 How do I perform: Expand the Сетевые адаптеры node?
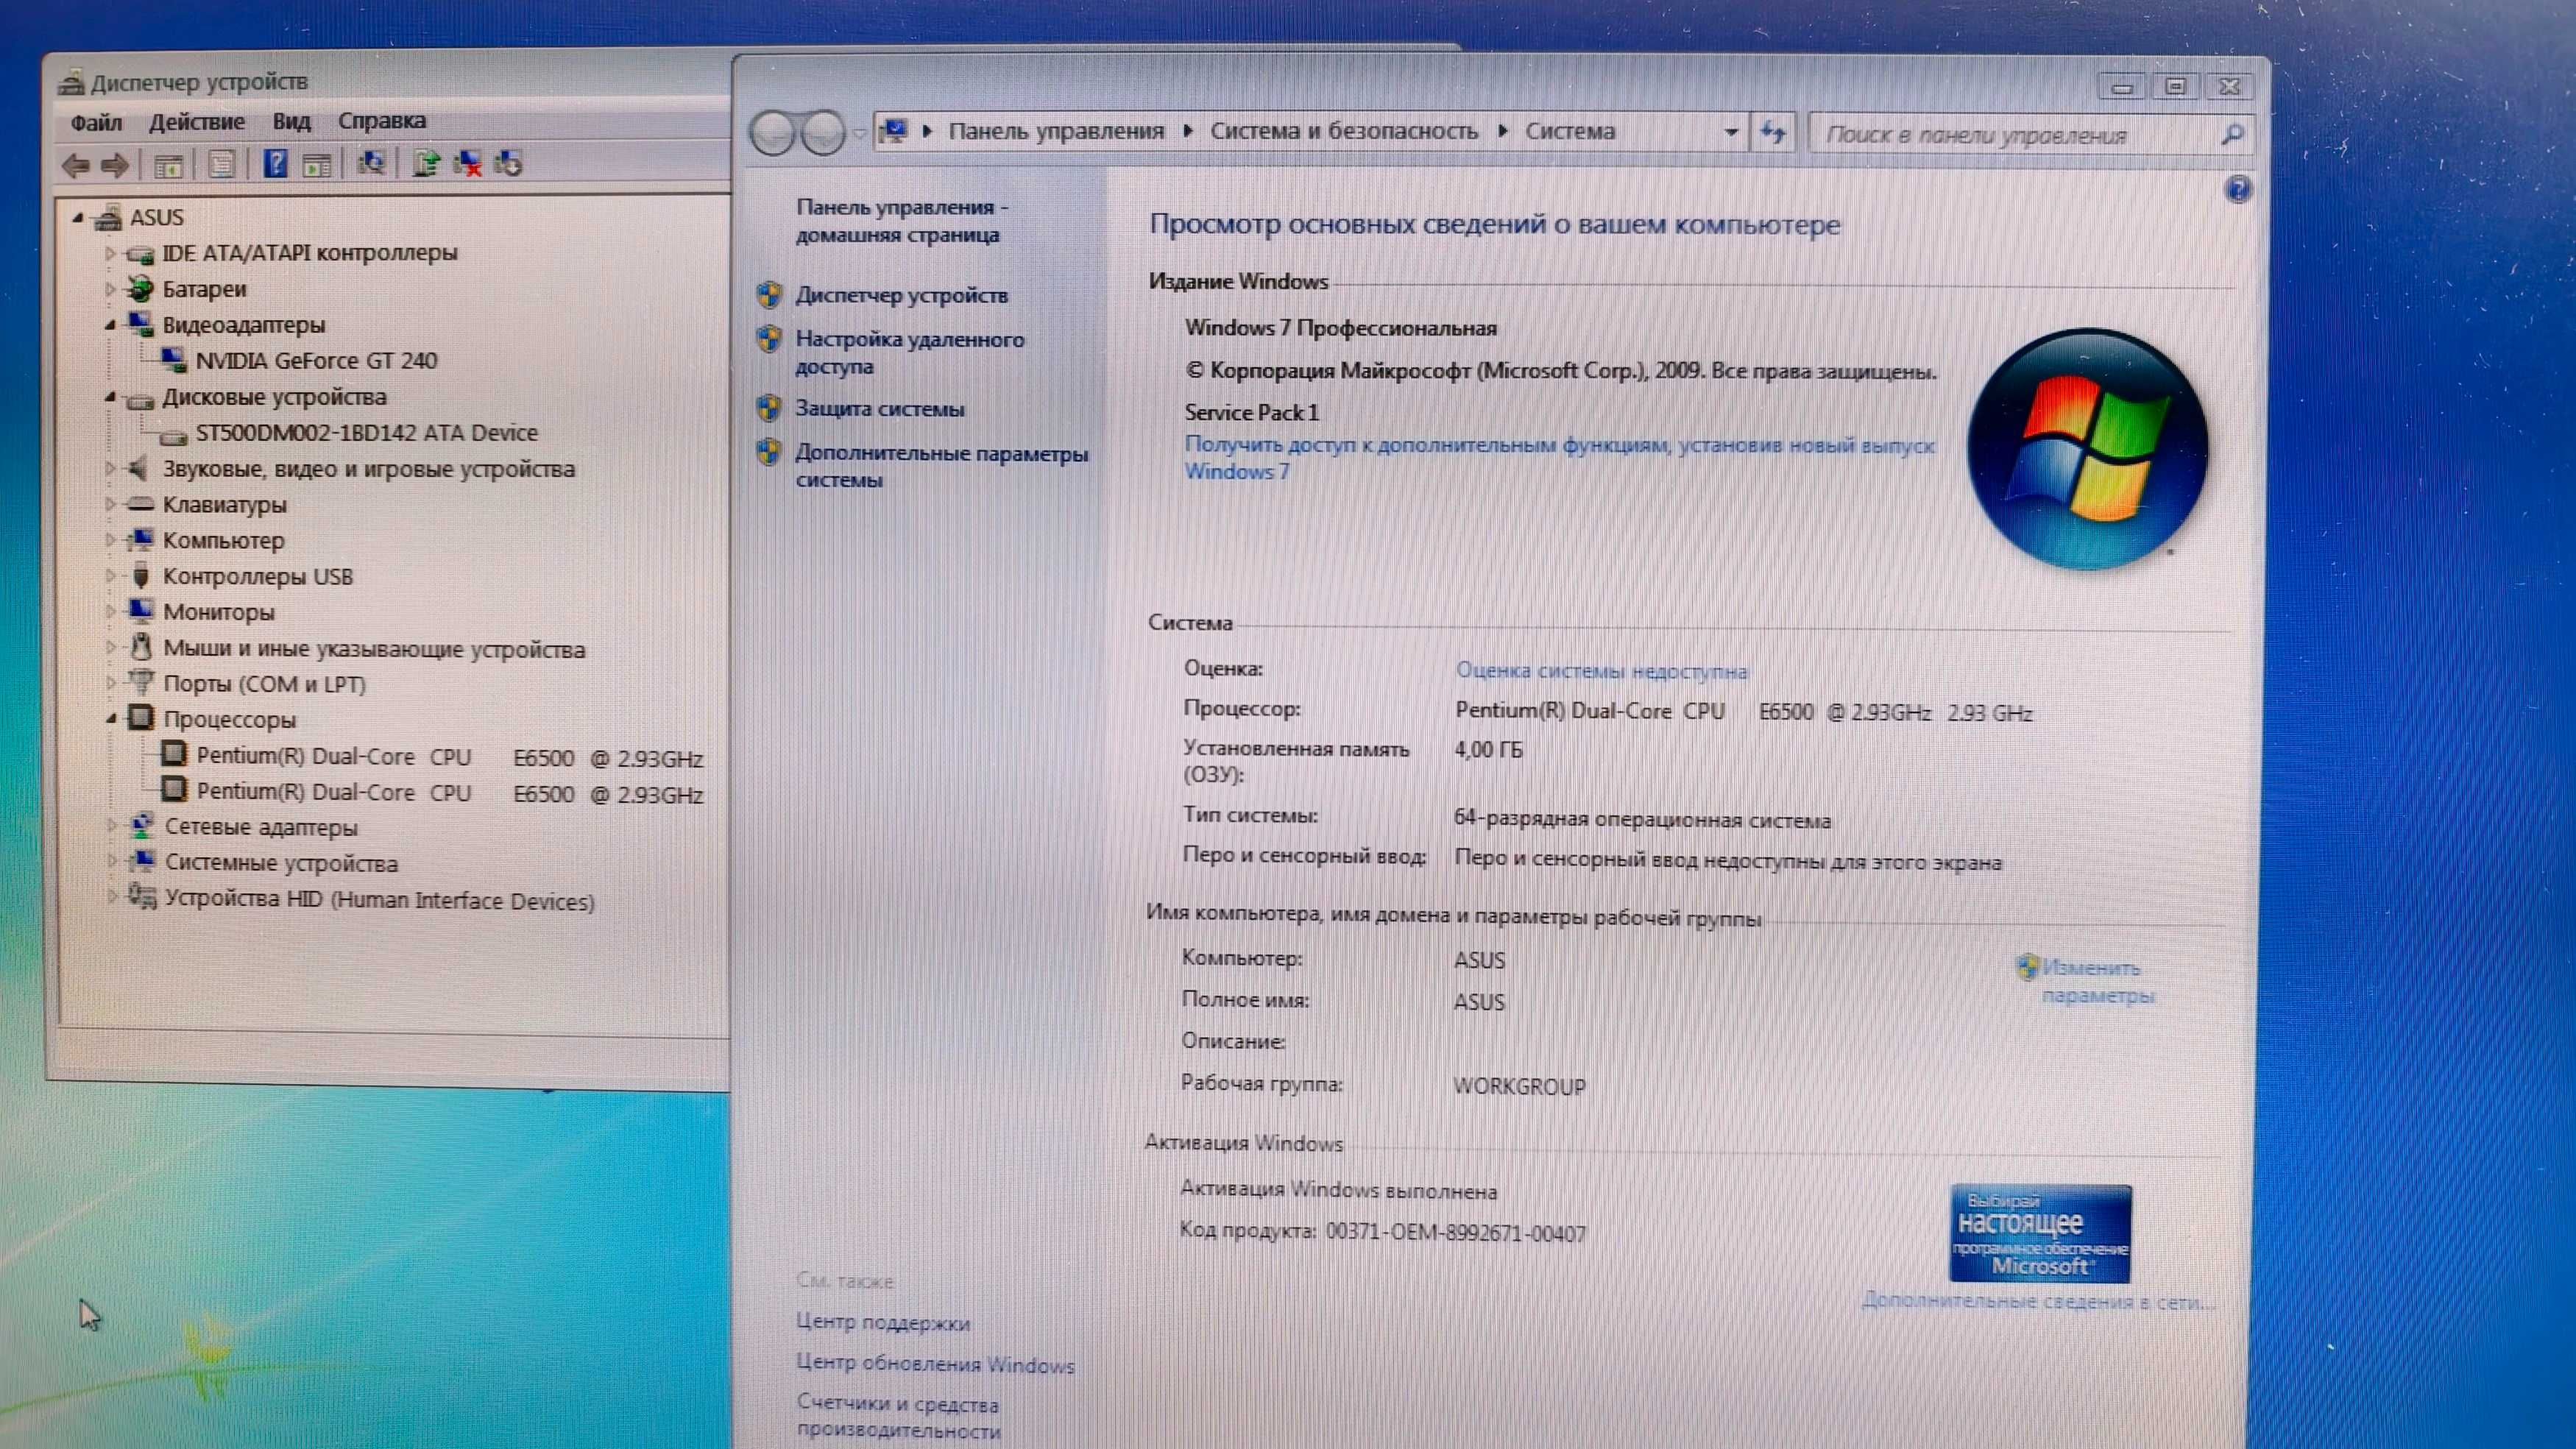click(111, 826)
